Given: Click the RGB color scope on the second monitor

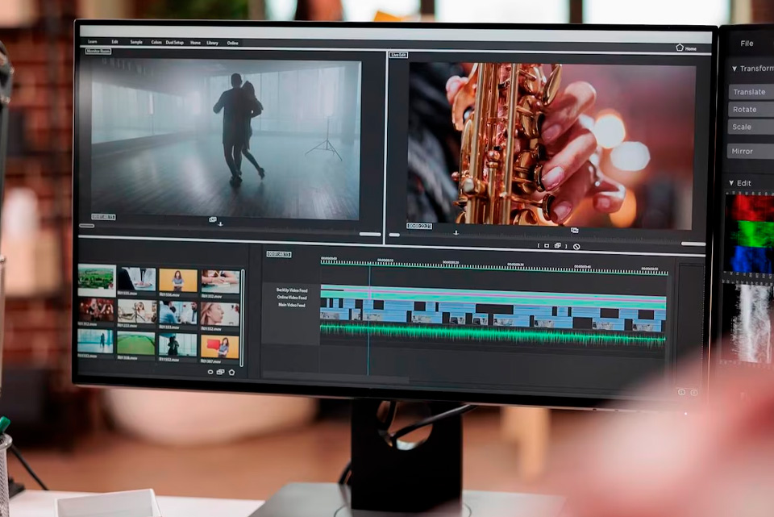Looking at the screenshot, I should pos(749,234).
